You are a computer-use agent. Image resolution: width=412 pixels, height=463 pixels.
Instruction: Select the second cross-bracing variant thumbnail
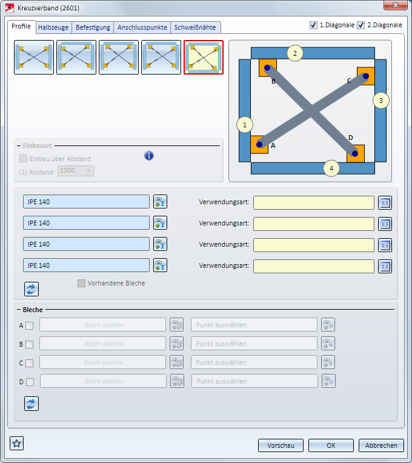(x=76, y=58)
